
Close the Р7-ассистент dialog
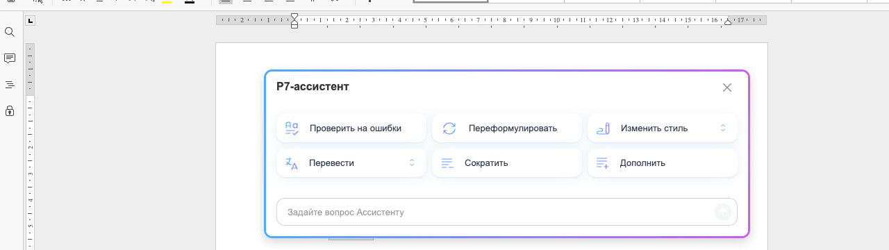pyautogui.click(x=727, y=87)
